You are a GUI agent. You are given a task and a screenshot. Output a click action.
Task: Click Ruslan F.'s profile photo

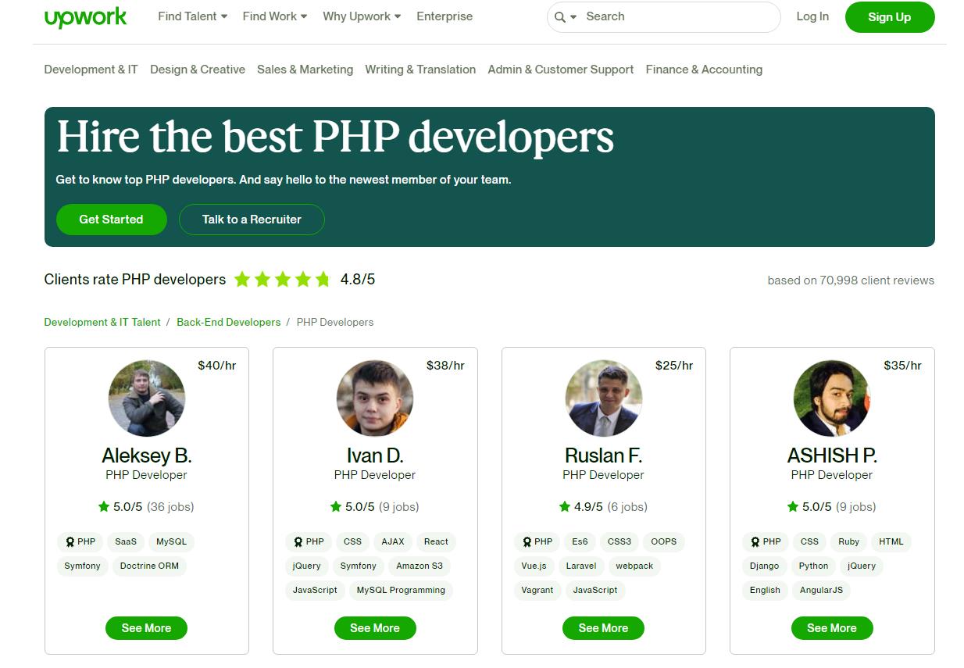point(604,398)
